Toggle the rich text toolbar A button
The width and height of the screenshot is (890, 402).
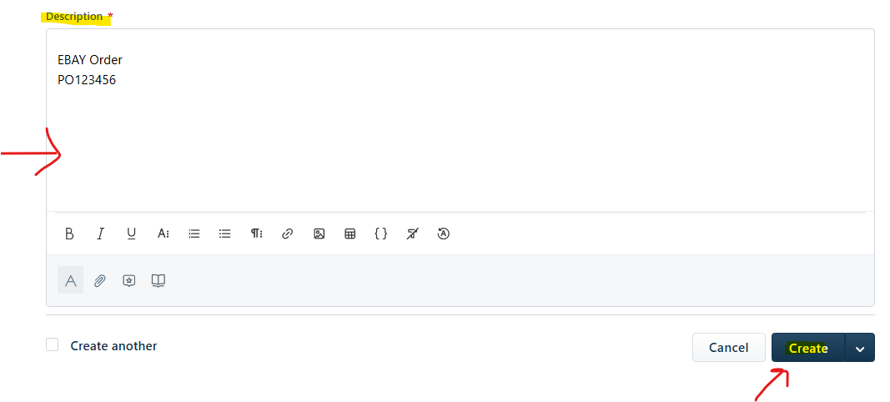point(70,280)
